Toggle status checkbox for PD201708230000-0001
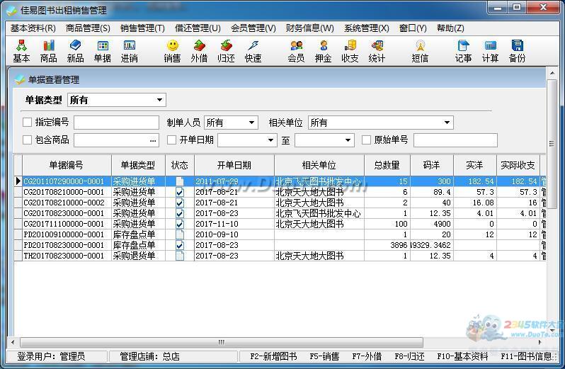The width and height of the screenshot is (565, 369). [x=179, y=245]
